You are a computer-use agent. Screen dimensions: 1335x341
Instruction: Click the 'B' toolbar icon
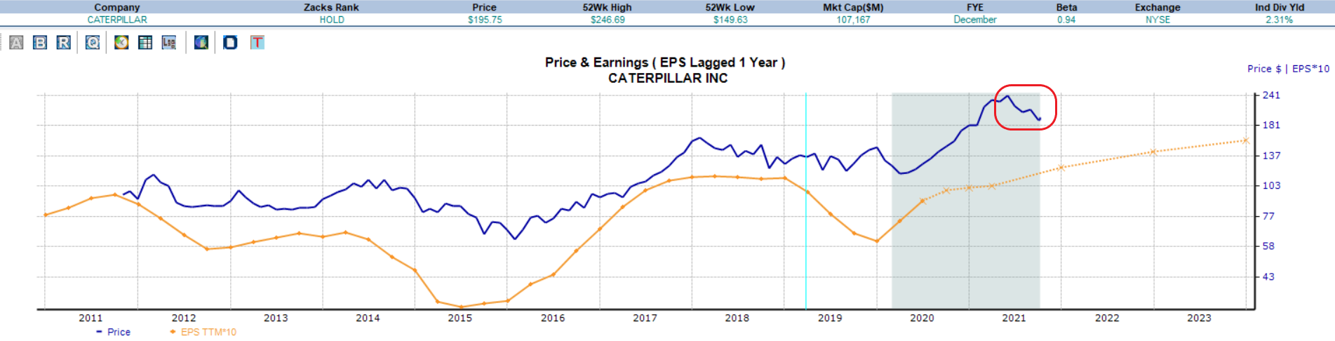coord(40,43)
